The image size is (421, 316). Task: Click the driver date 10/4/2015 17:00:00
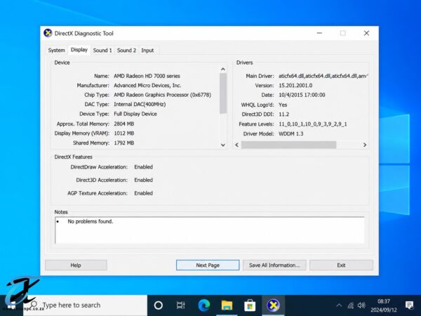coord(302,95)
